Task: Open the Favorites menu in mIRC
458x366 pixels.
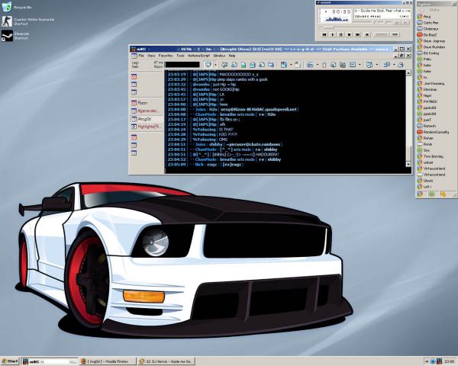Action: pyautogui.click(x=166, y=56)
